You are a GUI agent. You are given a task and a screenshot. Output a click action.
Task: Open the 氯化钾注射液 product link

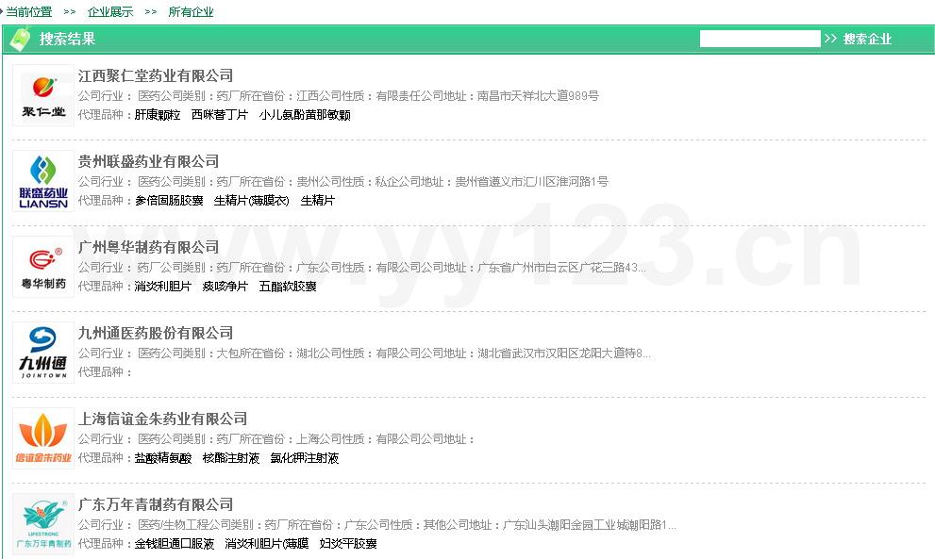coord(304,458)
